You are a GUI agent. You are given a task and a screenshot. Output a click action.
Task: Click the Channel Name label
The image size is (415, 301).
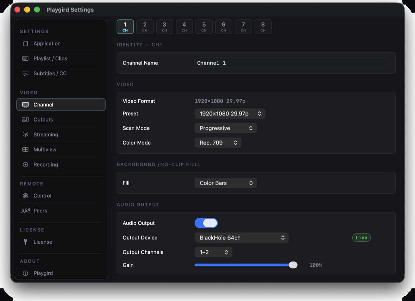pos(140,63)
